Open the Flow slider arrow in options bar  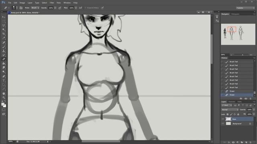76,8
